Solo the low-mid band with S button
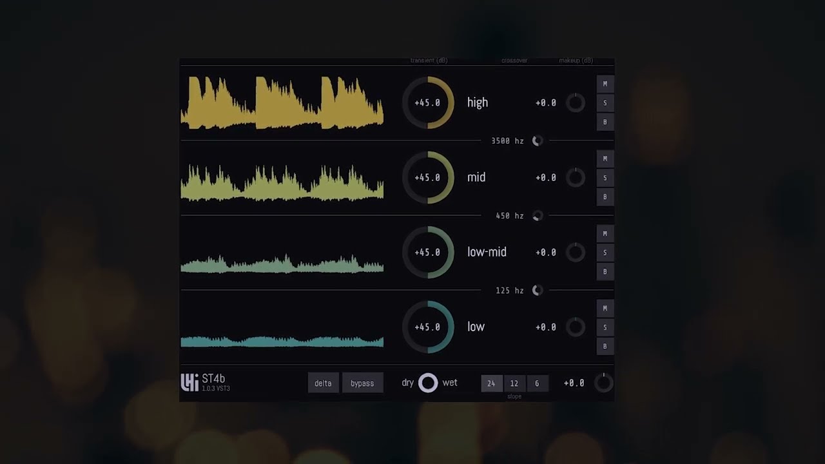Viewport: 825px width, 464px height. coord(605,253)
